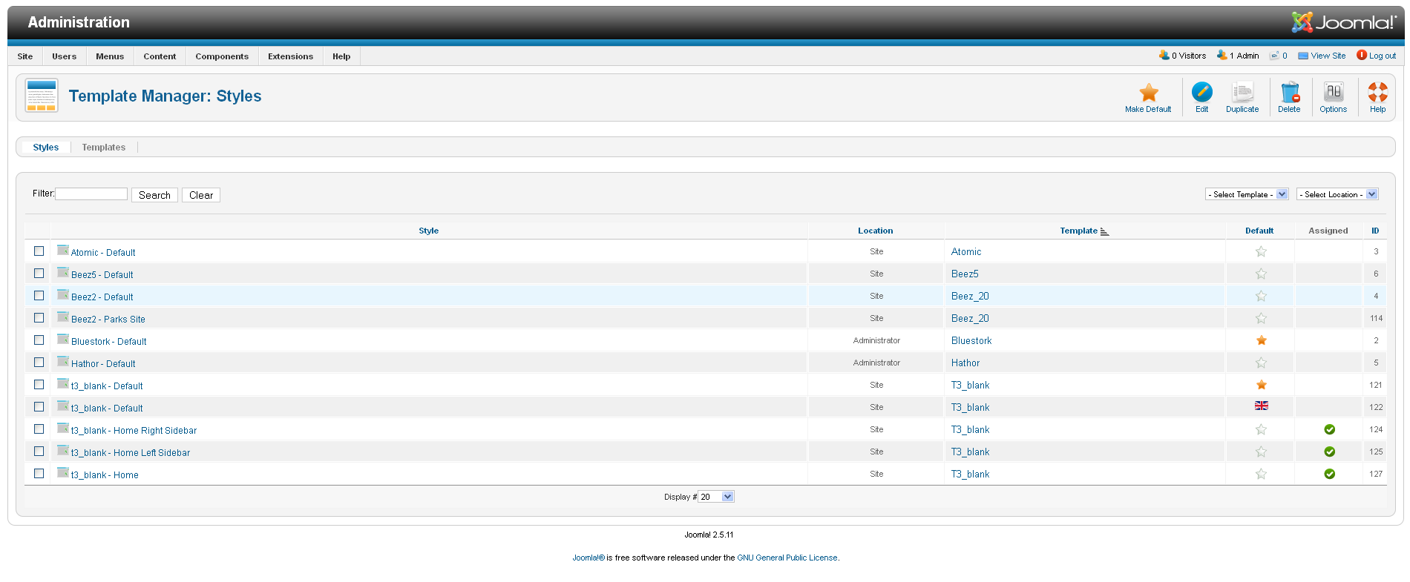Click the Delete trash icon
Viewport: 1410px width, 582px height.
(x=1289, y=93)
